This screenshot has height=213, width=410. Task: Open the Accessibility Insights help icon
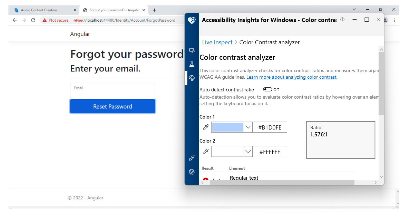coord(342,20)
